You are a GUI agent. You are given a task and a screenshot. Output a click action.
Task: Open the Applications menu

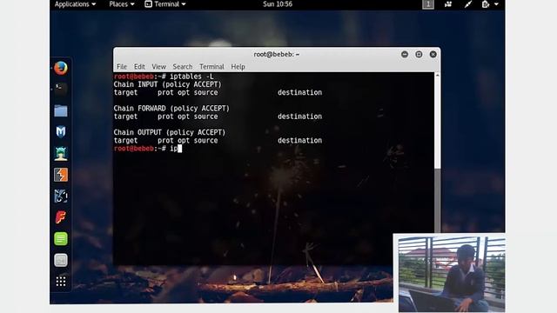click(75, 4)
